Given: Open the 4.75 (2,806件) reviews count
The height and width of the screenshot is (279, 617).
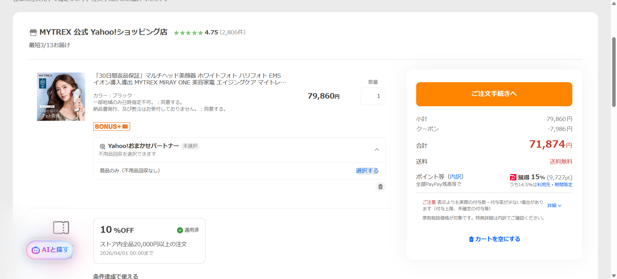Looking at the screenshot, I should 225,32.
